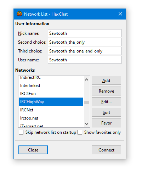Connect to the selected network
Screen dimensions: 142x171
pyautogui.click(x=106, y=150)
